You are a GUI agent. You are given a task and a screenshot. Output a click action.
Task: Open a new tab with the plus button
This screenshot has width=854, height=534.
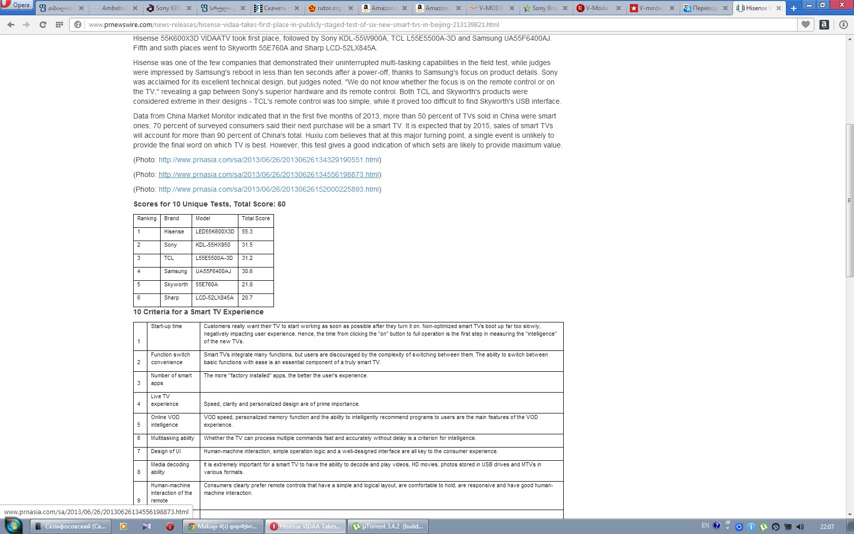coord(794,8)
